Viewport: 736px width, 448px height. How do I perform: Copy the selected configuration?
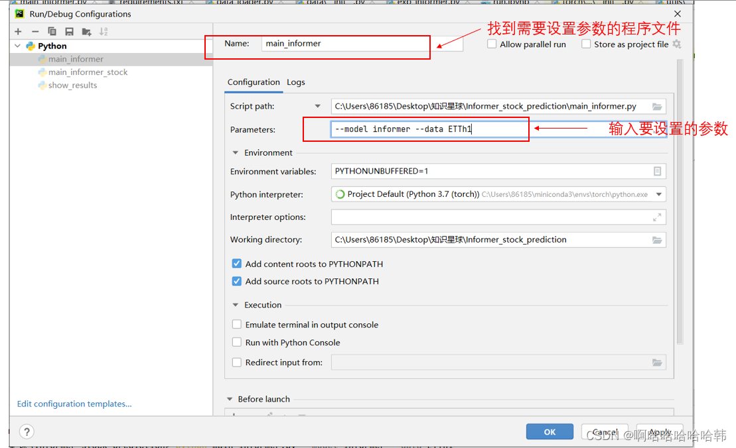pos(52,31)
